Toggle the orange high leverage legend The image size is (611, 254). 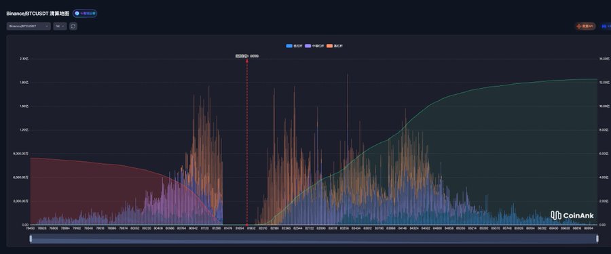point(335,46)
